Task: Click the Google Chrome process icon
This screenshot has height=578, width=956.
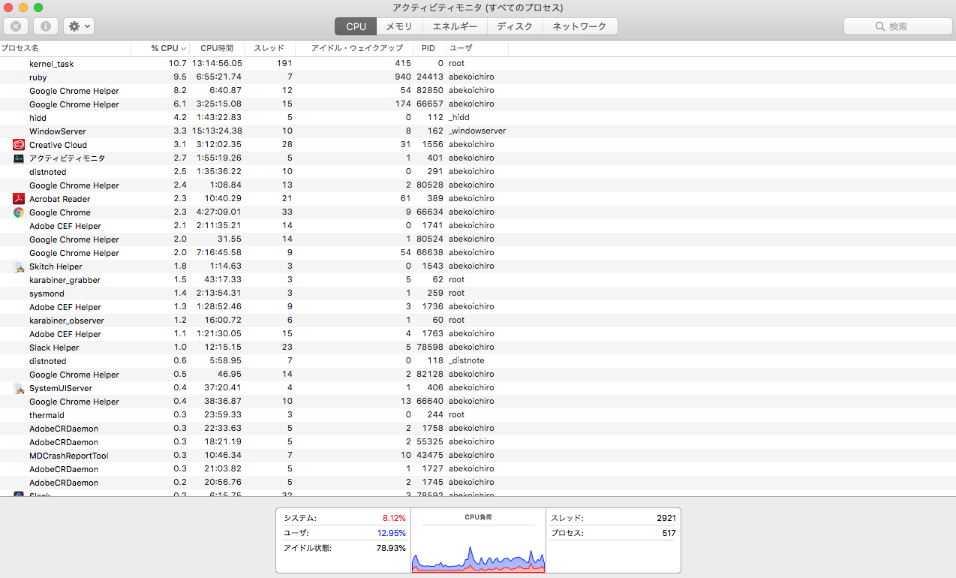Action: click(19, 212)
